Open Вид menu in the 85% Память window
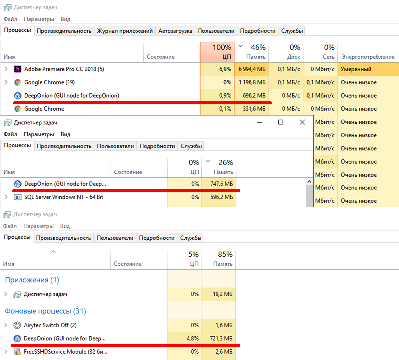399x360 pixels. (65, 226)
